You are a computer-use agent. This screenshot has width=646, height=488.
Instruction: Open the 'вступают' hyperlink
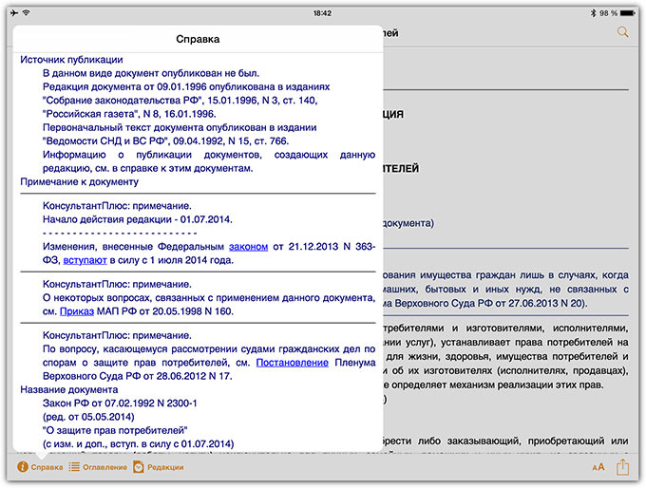[x=85, y=260]
